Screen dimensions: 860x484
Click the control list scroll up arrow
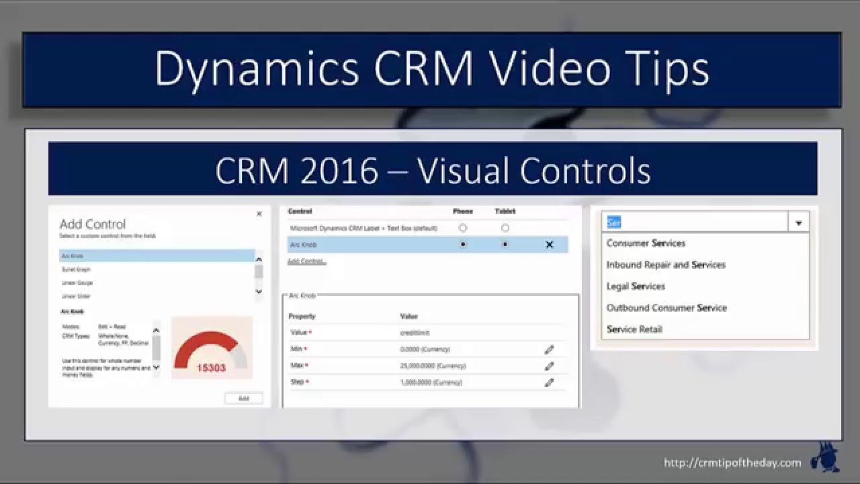point(259,259)
